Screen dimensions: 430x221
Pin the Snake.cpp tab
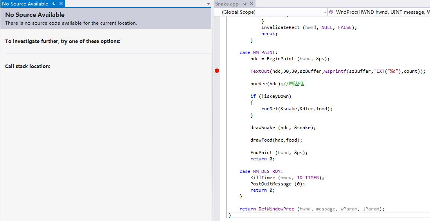(244, 4)
